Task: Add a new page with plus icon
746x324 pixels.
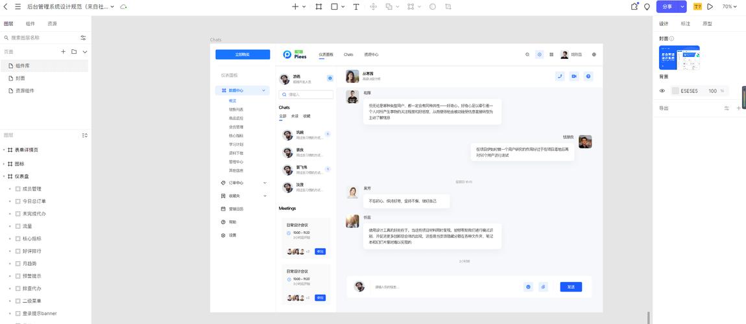Action: 64,52
